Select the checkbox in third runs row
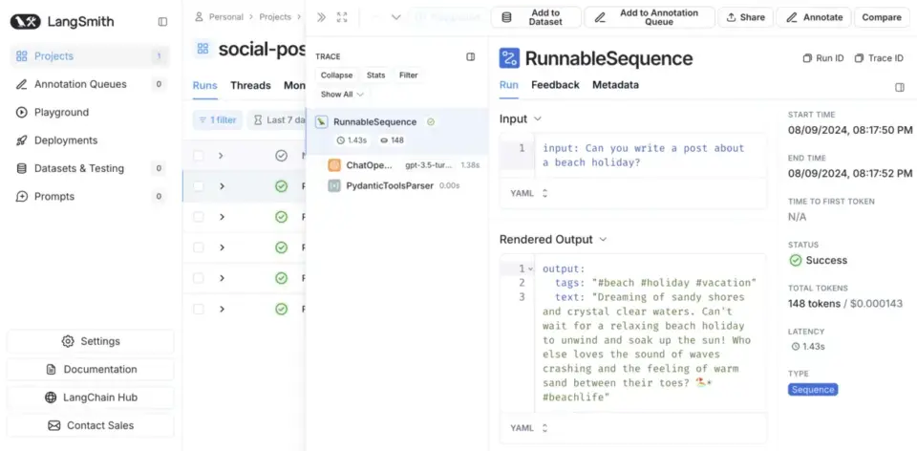 tap(199, 217)
